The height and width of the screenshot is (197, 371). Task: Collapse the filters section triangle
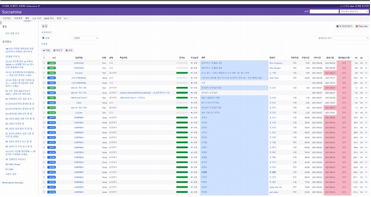pyautogui.click(x=43, y=32)
